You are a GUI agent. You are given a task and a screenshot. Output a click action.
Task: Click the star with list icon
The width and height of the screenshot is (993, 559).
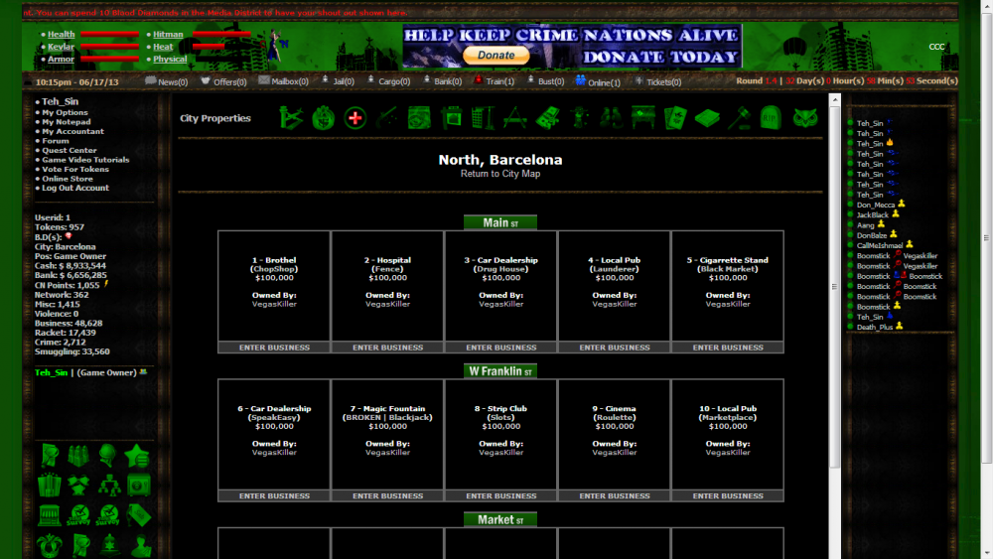pos(138,456)
